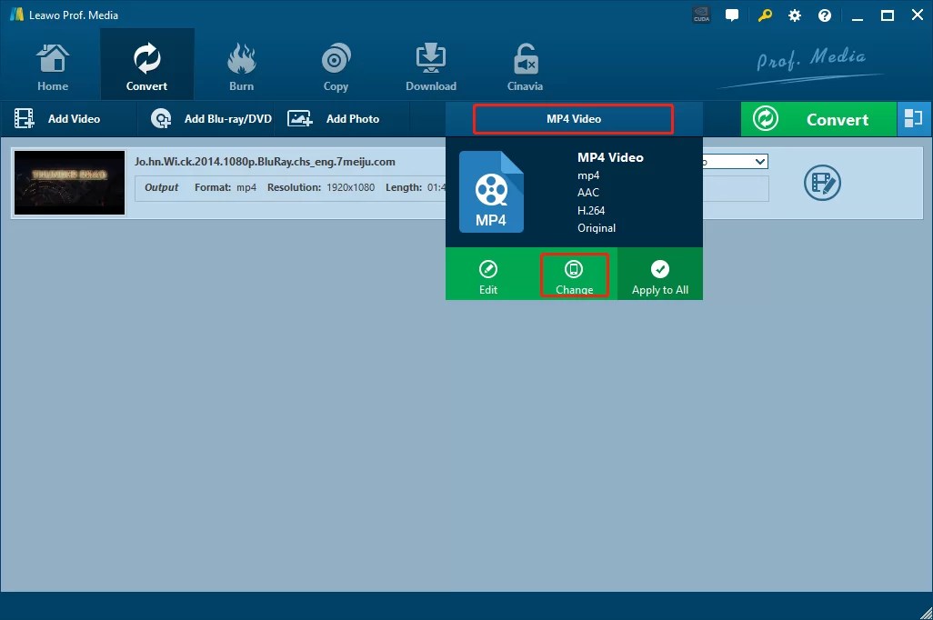The image size is (933, 620).
Task: Click the Add Blu-ray/DVD icon
Action: (161, 118)
